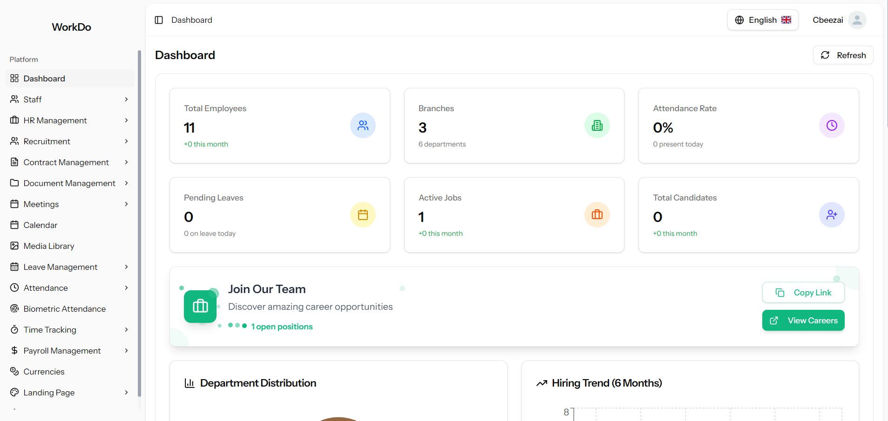
Task: Click the Leave Management calendar icon
Action: (14, 267)
